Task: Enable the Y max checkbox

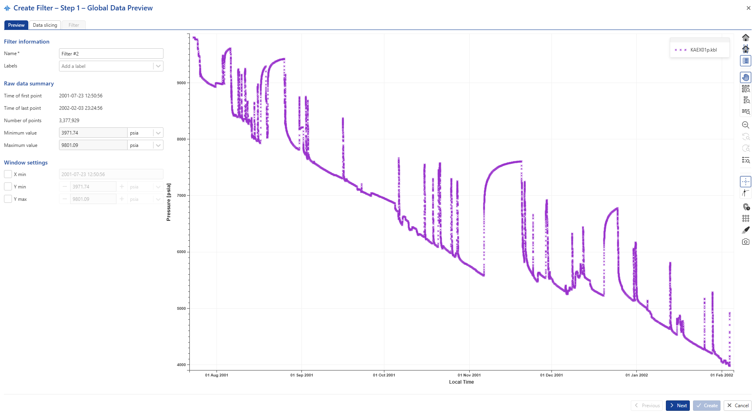Action: (8, 199)
